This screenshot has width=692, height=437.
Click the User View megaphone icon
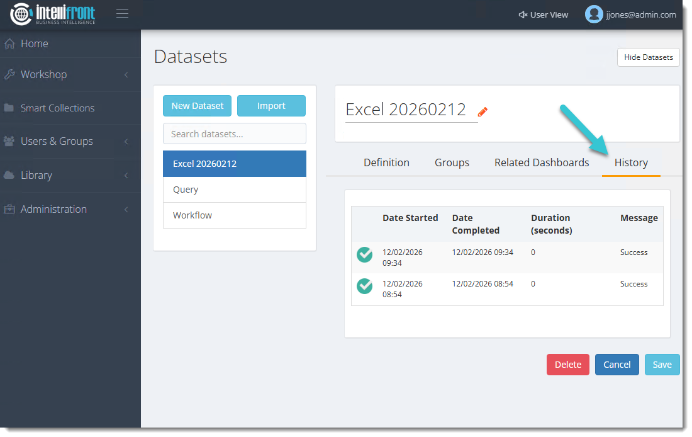(523, 14)
